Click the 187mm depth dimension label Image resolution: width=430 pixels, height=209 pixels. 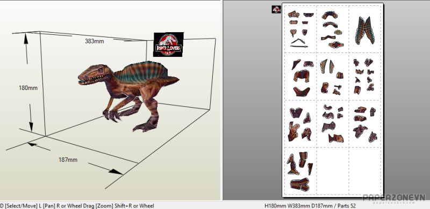tap(68, 160)
